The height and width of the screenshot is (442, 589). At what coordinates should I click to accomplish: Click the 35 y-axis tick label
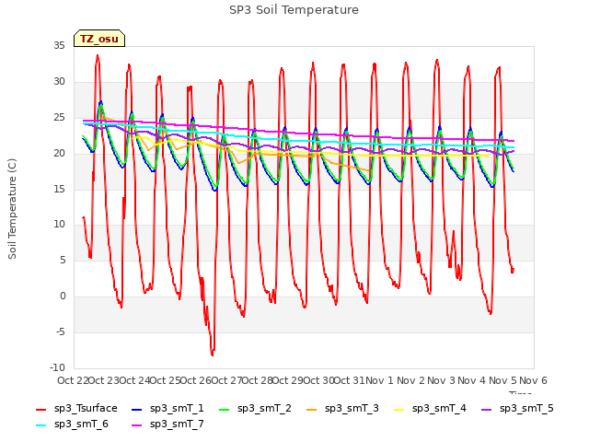point(59,46)
